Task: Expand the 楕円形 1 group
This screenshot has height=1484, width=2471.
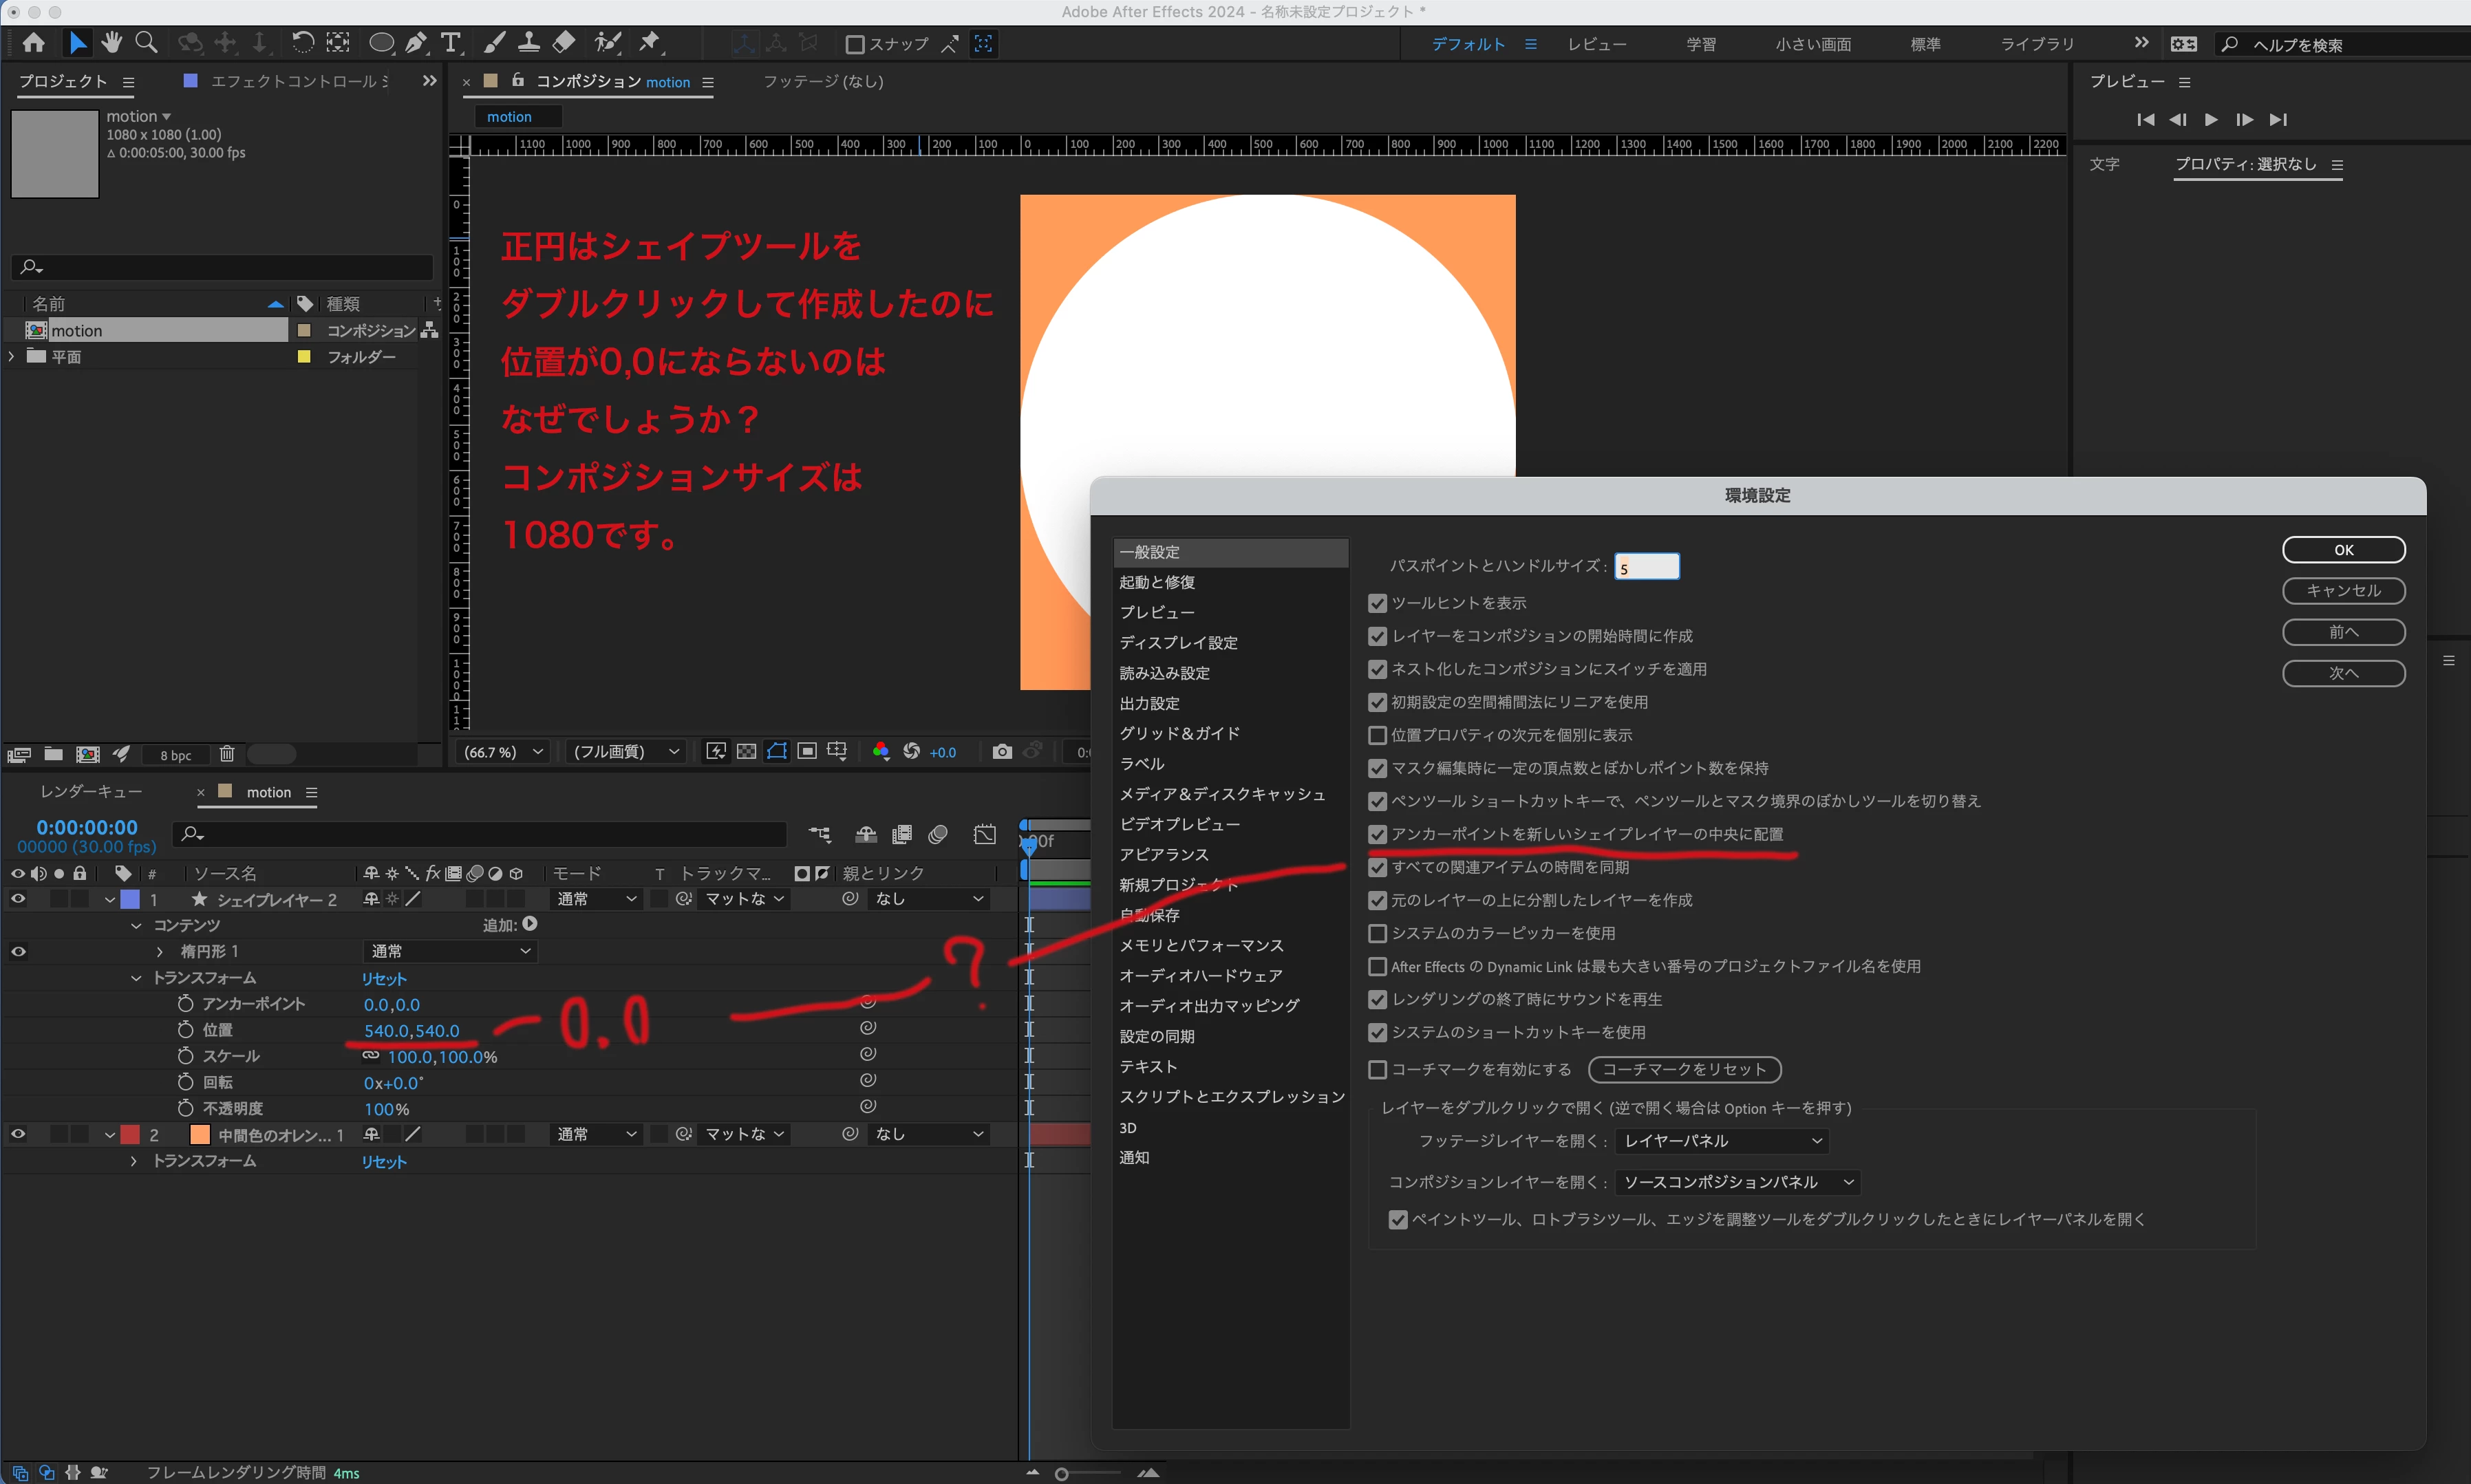Action: point(160,951)
